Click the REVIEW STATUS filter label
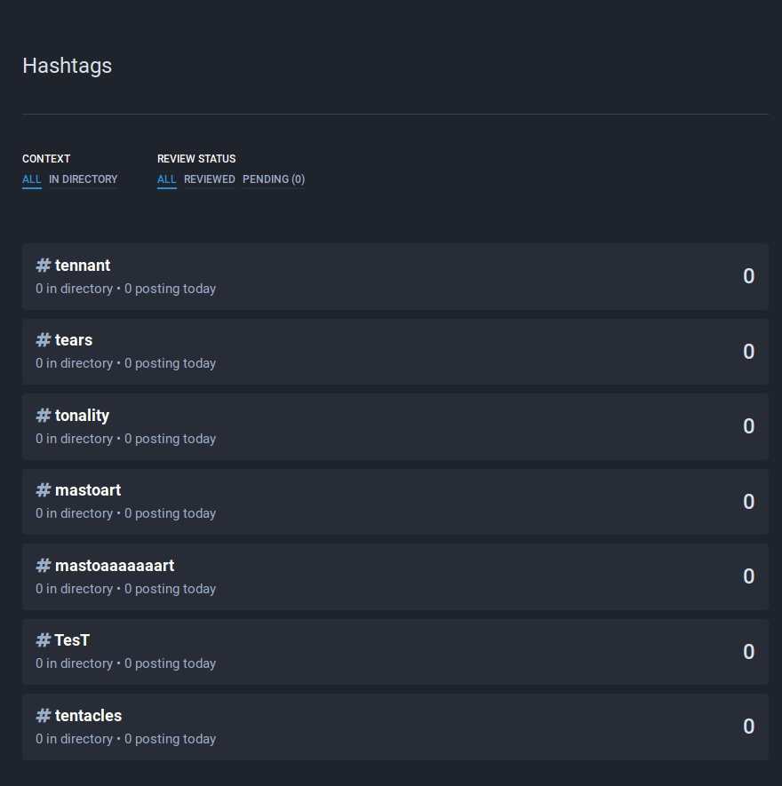The height and width of the screenshot is (786, 782). pyautogui.click(x=196, y=159)
